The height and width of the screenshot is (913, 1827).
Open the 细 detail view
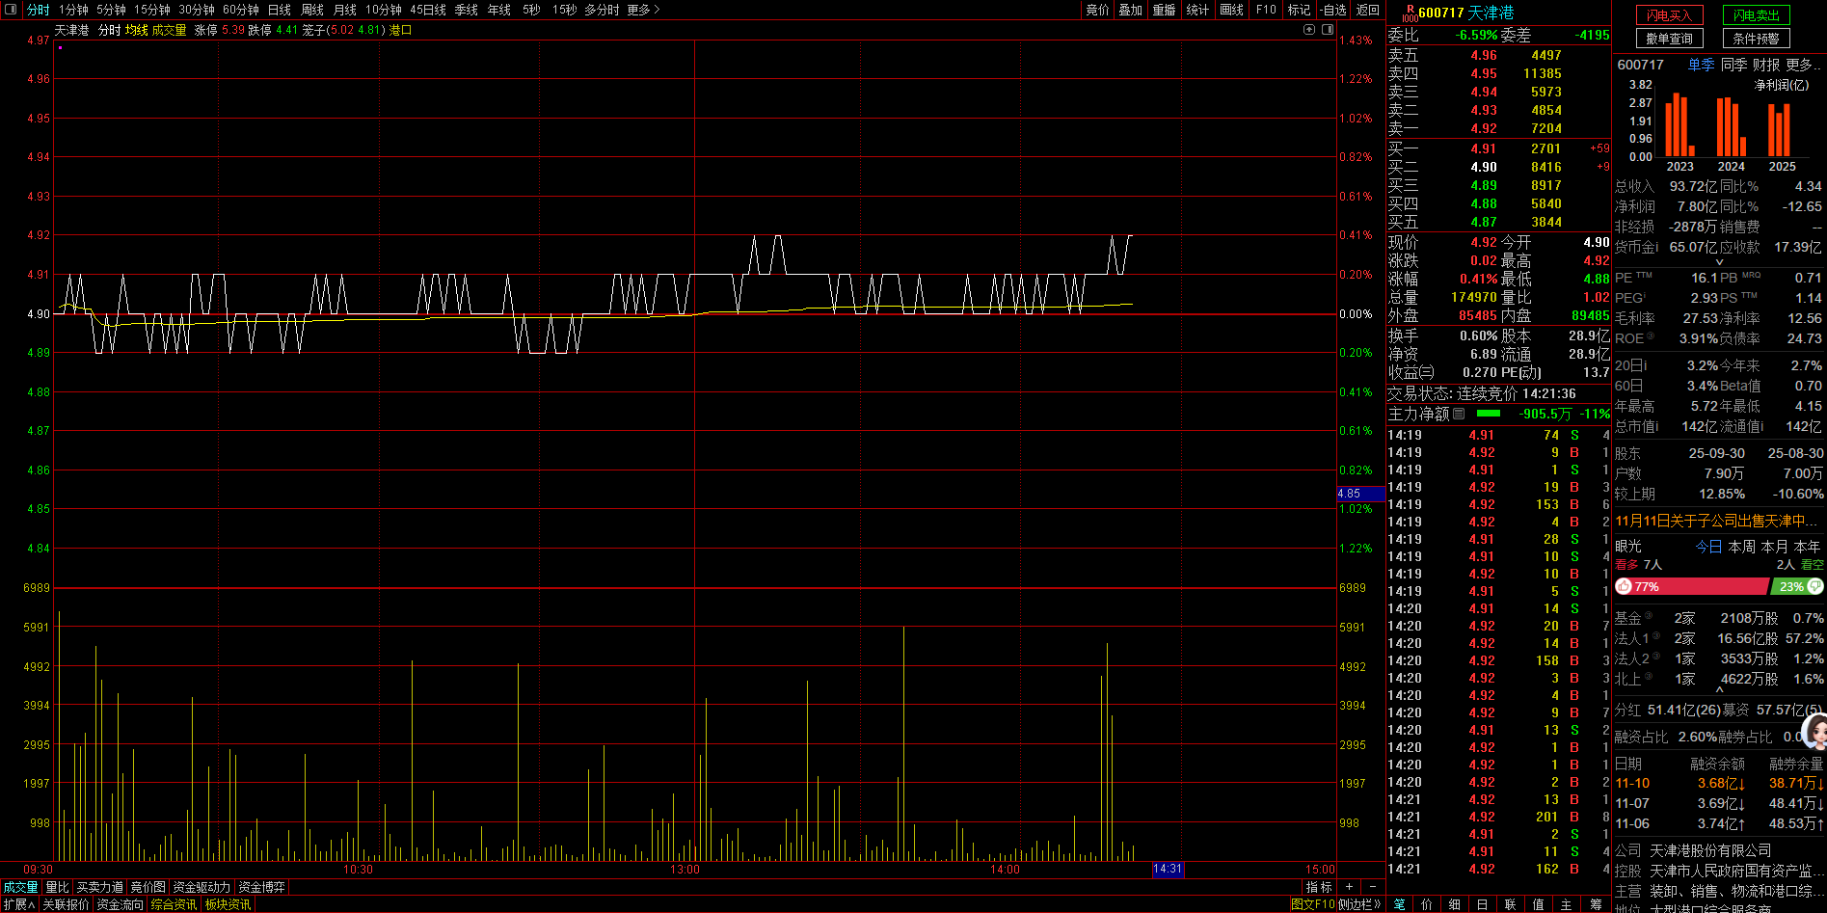pyautogui.click(x=1455, y=904)
